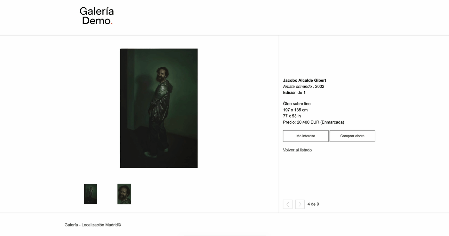Select the face close-up thumbnail

coord(124,194)
